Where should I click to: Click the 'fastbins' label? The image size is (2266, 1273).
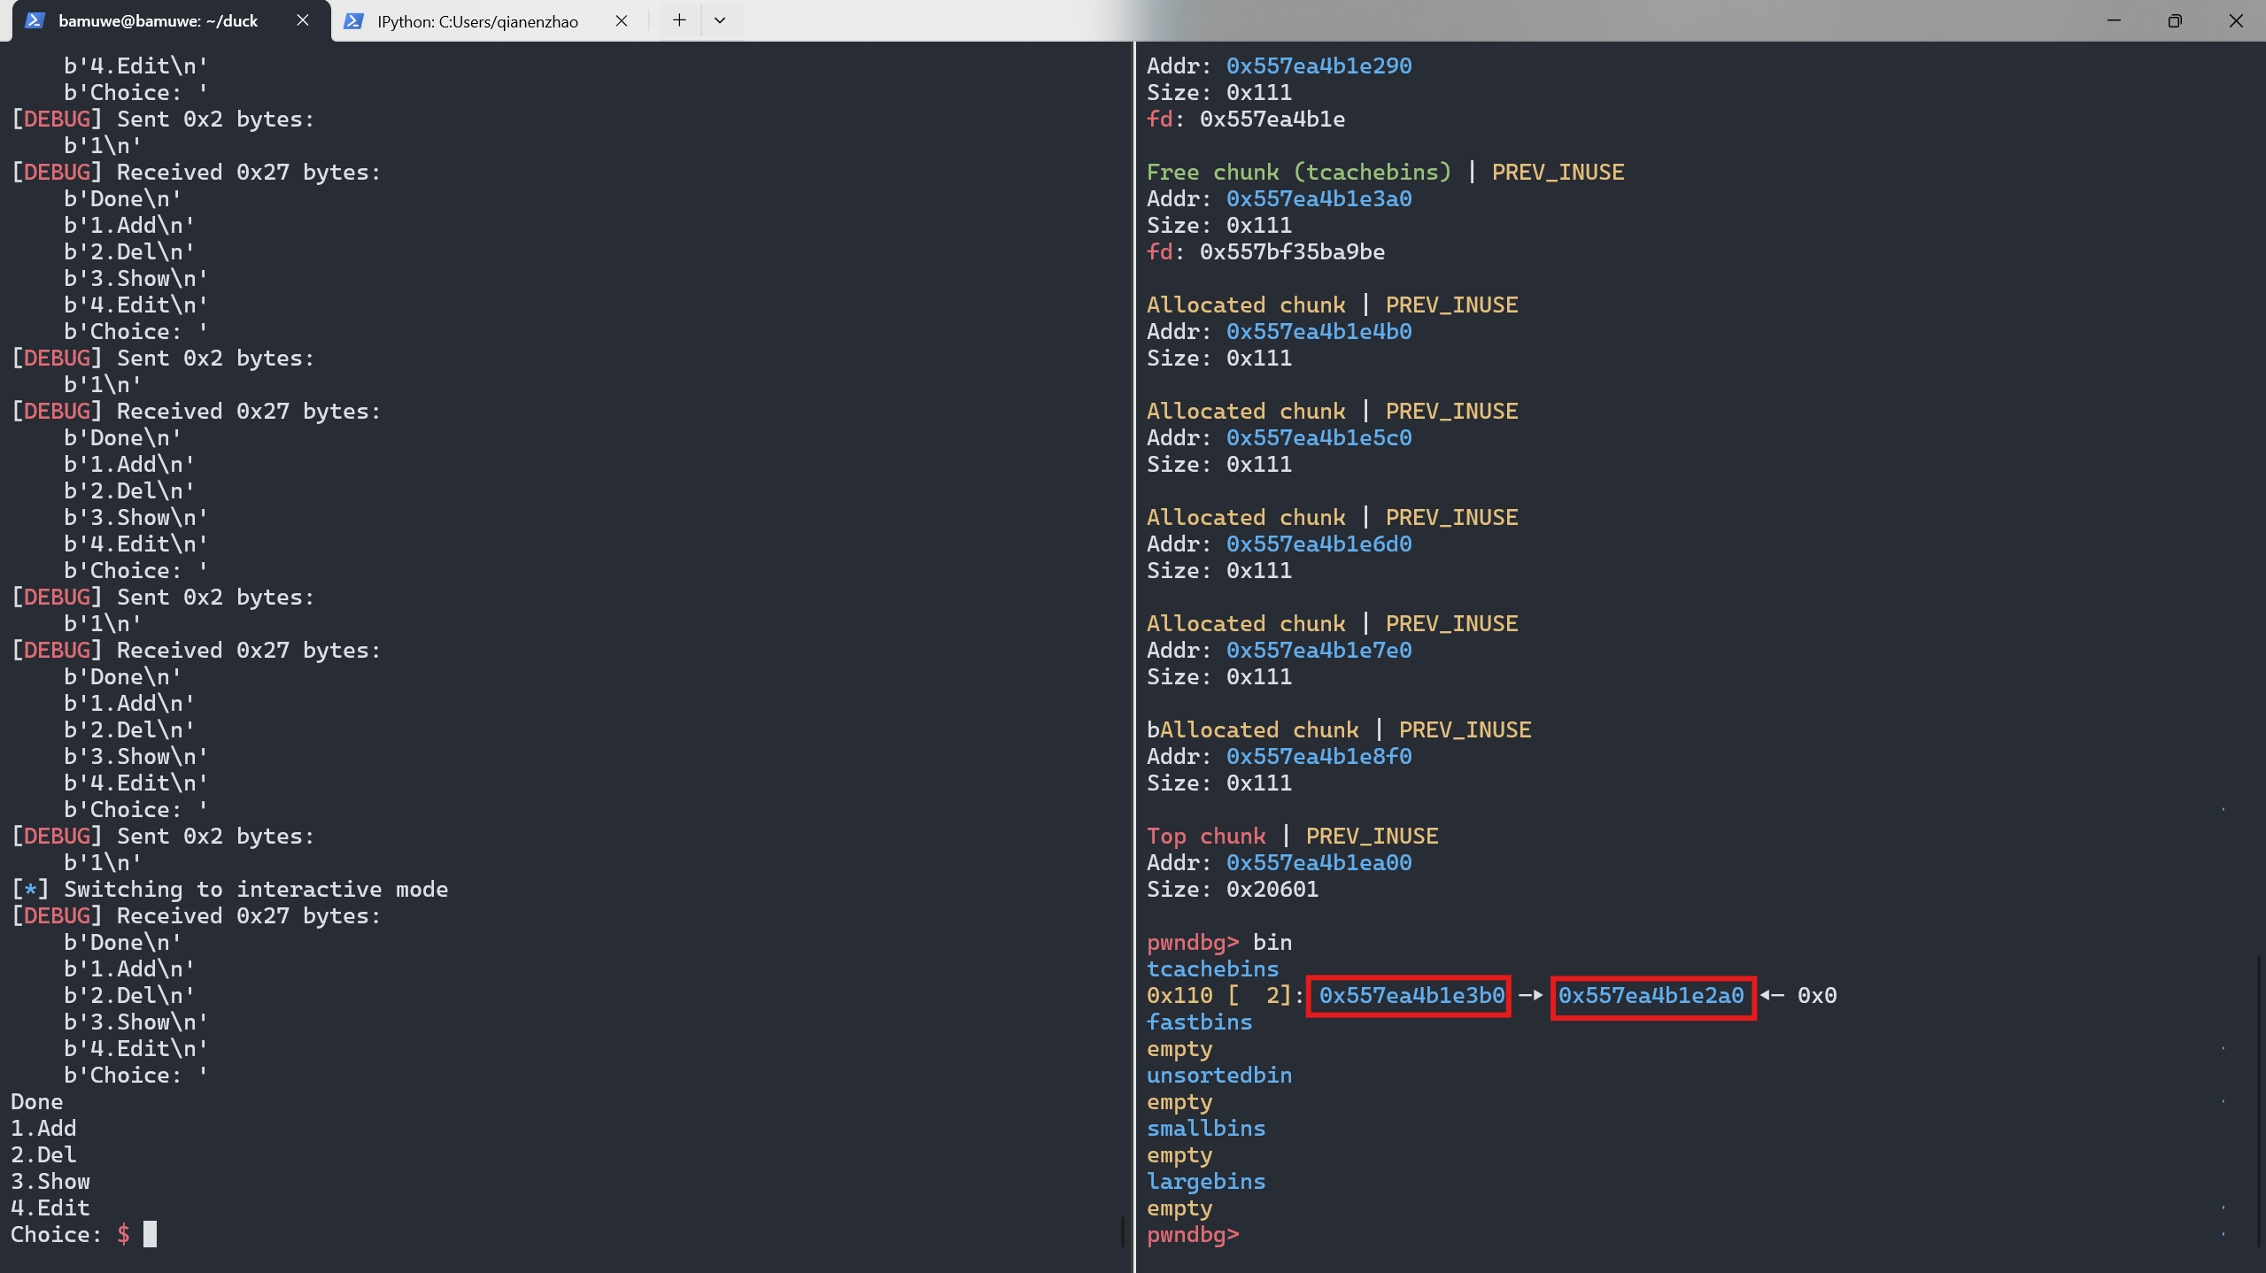tap(1199, 1022)
